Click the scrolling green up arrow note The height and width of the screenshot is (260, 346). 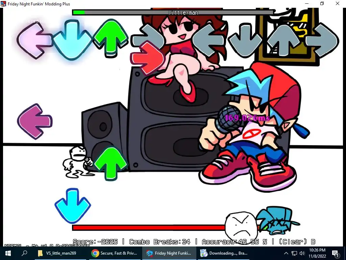[111, 164]
